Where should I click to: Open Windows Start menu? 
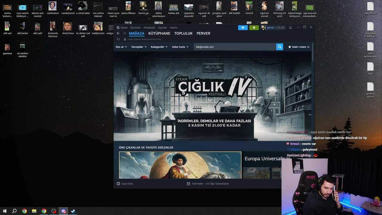point(5,211)
